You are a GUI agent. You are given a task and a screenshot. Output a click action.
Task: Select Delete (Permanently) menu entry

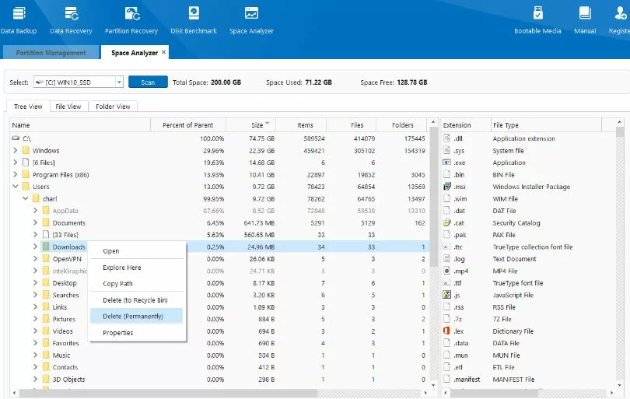137,317
